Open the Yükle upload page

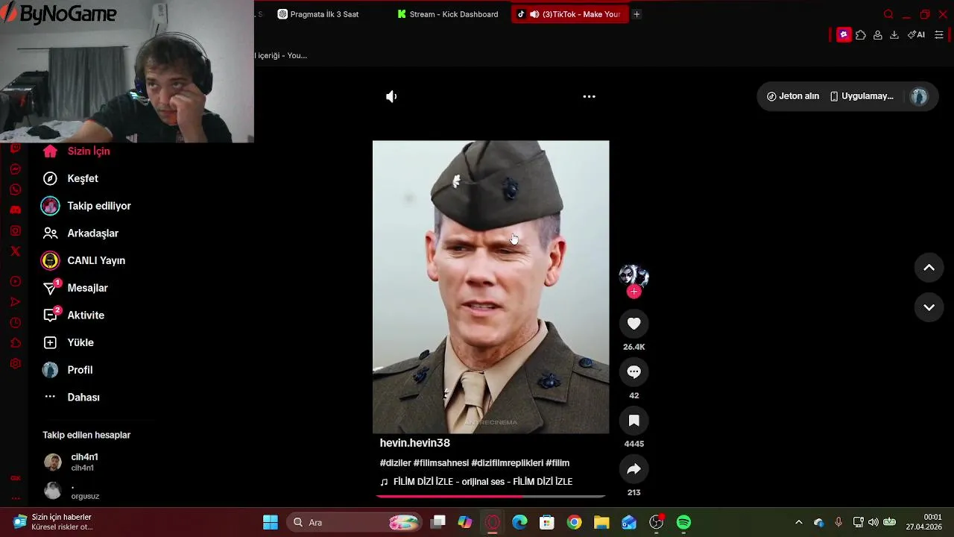coord(67,342)
